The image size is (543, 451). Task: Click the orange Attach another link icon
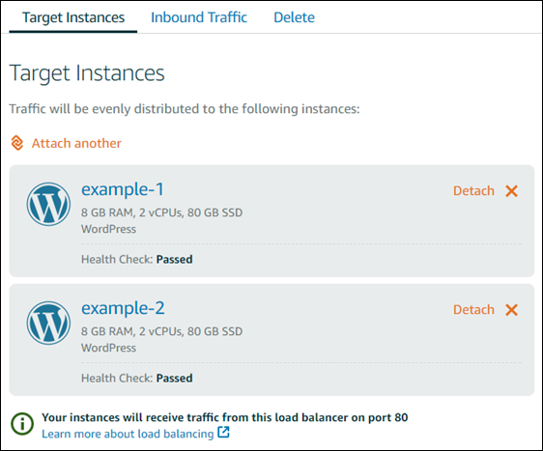pos(17,143)
